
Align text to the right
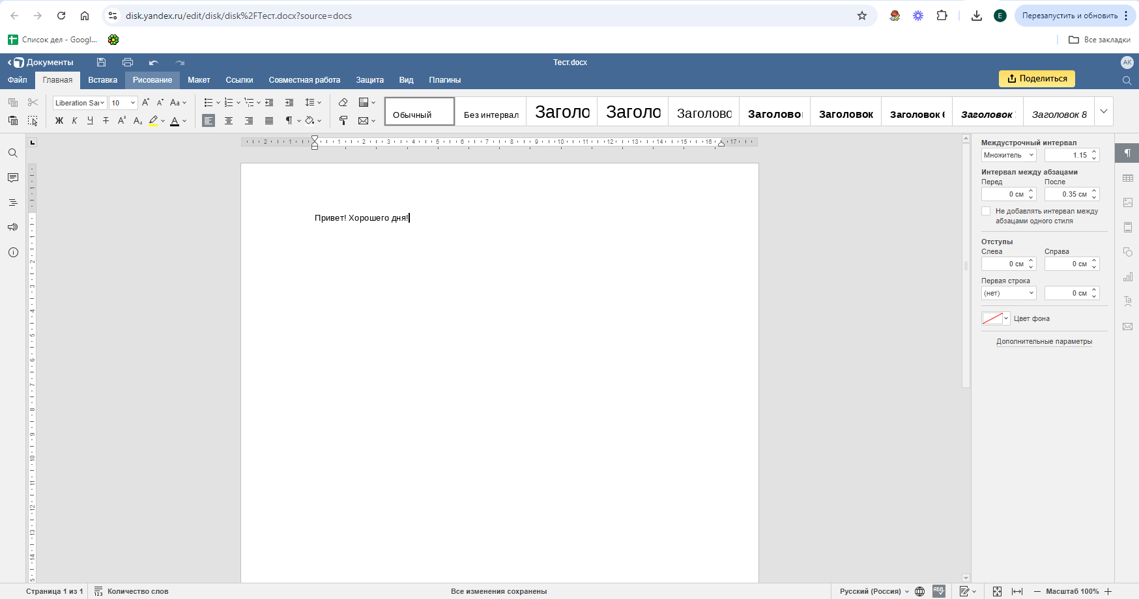point(249,120)
